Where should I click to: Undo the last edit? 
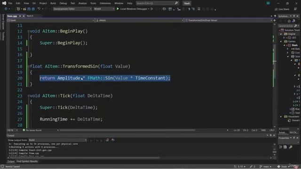[39, 9]
